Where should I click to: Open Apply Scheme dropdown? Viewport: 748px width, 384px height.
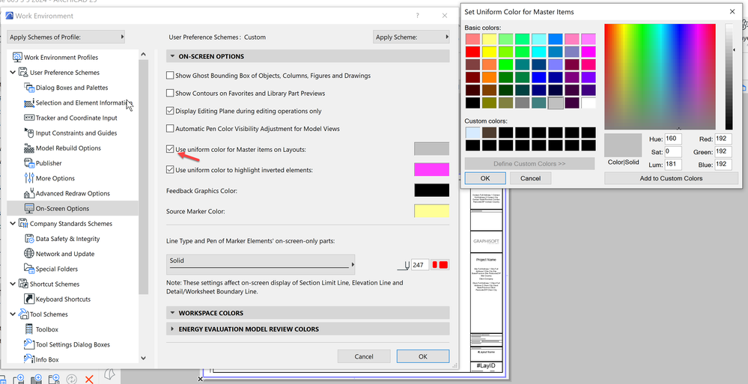click(x=411, y=37)
